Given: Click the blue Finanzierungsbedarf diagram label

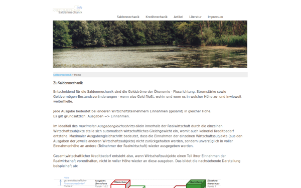Looking at the screenshot, I should point(74,183).
